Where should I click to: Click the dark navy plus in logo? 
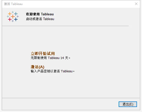(16, 19)
